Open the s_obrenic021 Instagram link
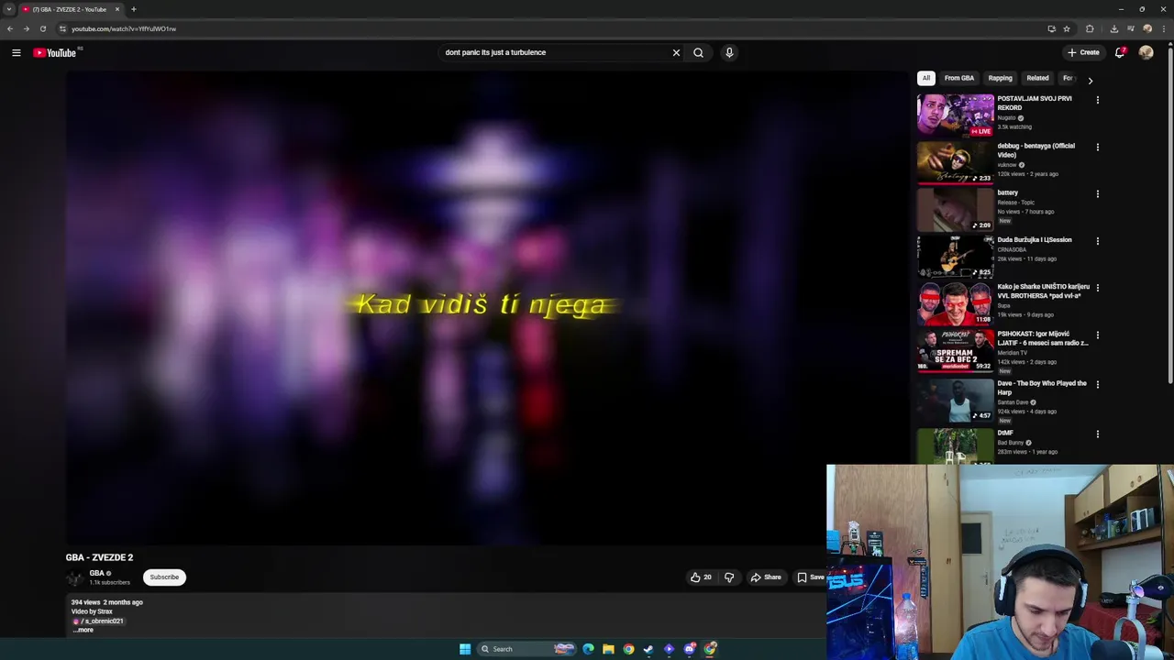Viewport: 1174px width, 660px height. click(x=101, y=621)
